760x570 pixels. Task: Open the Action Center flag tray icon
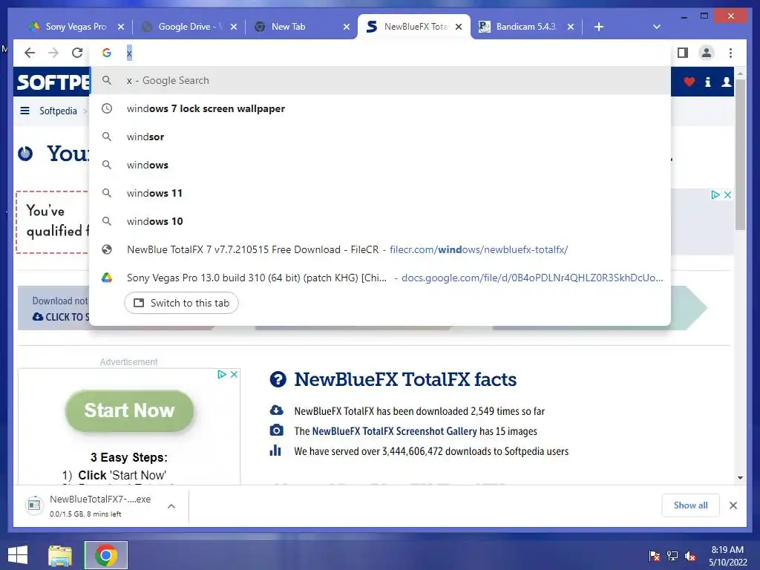point(654,556)
